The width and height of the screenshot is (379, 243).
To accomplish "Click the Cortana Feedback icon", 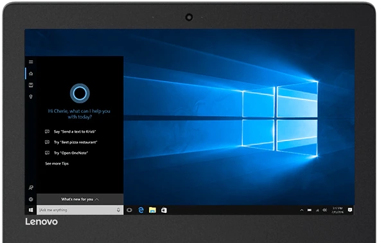I will (31, 187).
